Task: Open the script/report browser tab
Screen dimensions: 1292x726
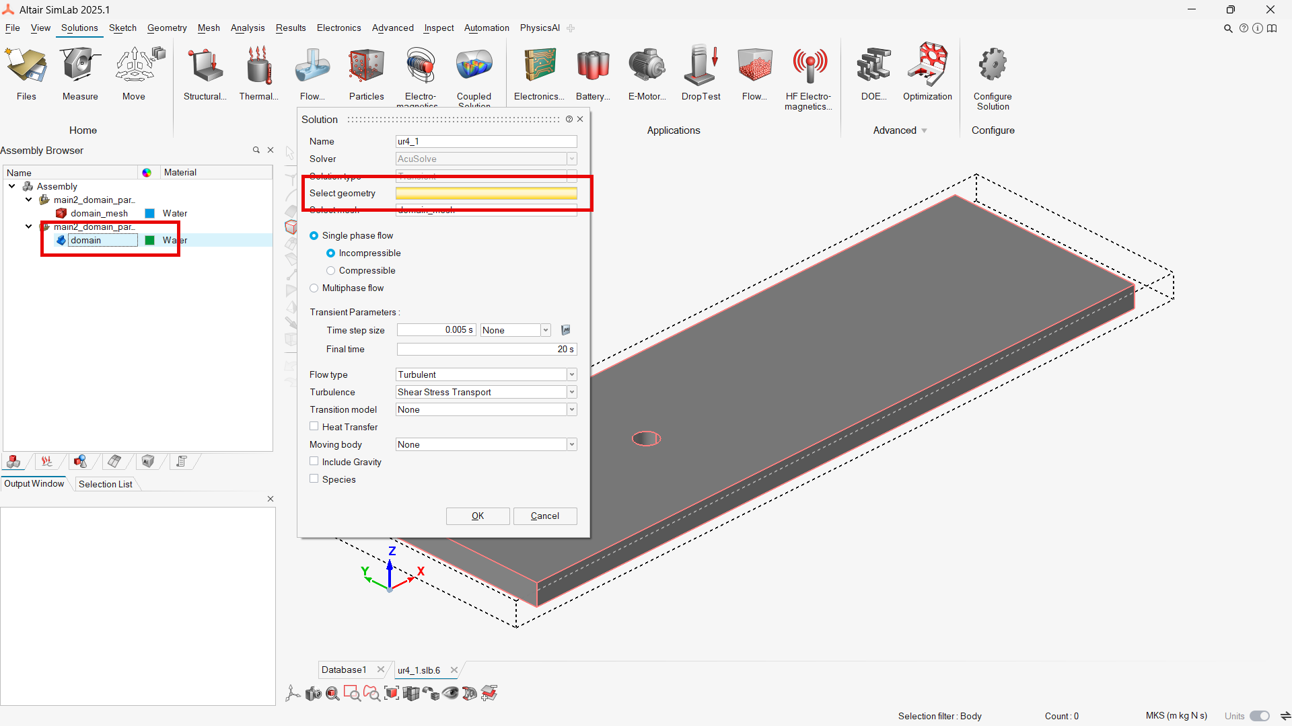Action: 182,461
